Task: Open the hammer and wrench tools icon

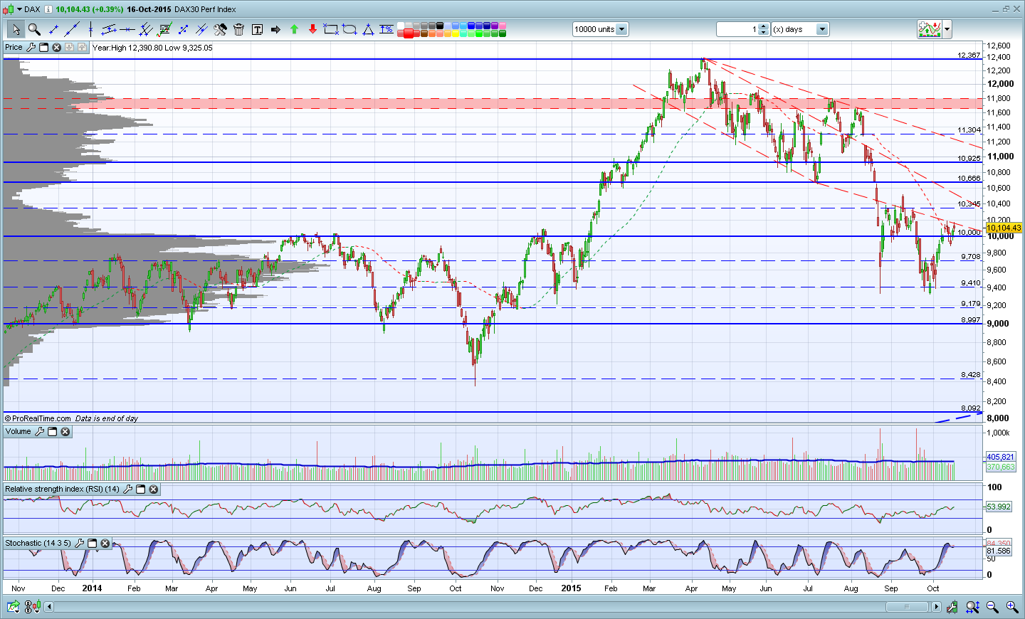Action: click(220, 29)
